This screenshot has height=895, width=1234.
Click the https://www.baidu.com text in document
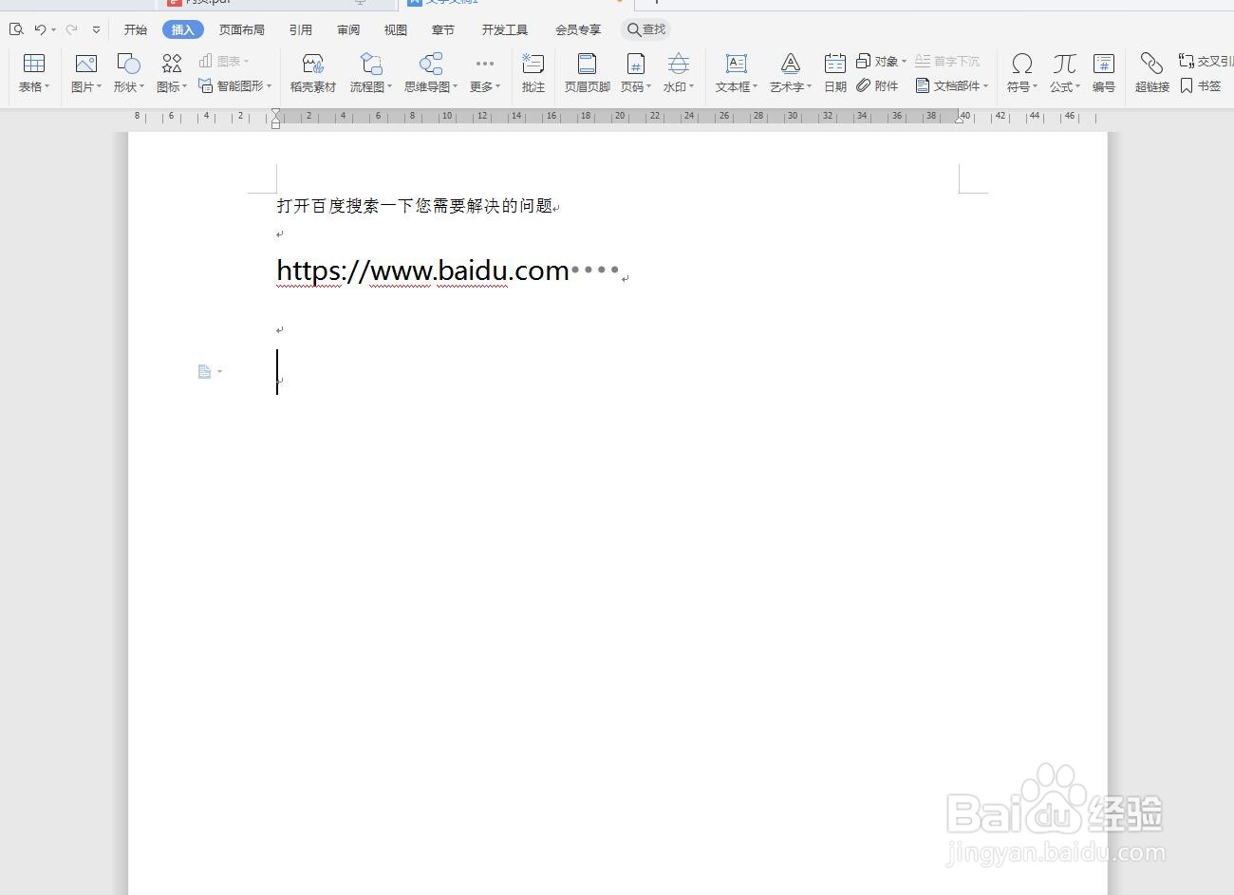[x=422, y=271]
